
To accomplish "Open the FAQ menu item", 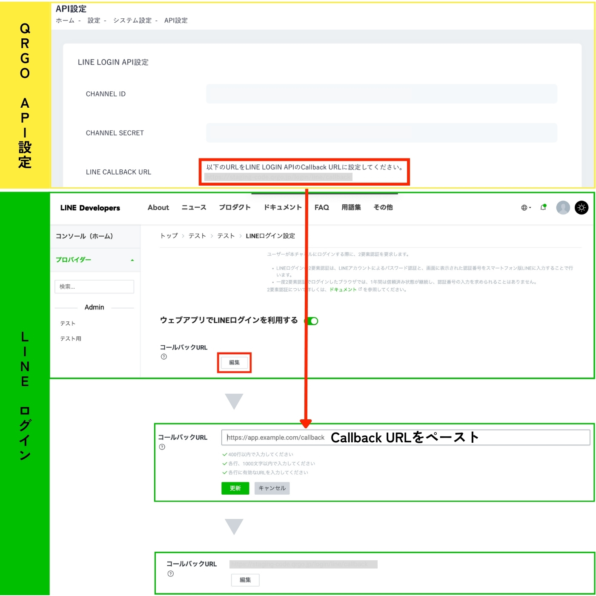I will pyautogui.click(x=322, y=207).
